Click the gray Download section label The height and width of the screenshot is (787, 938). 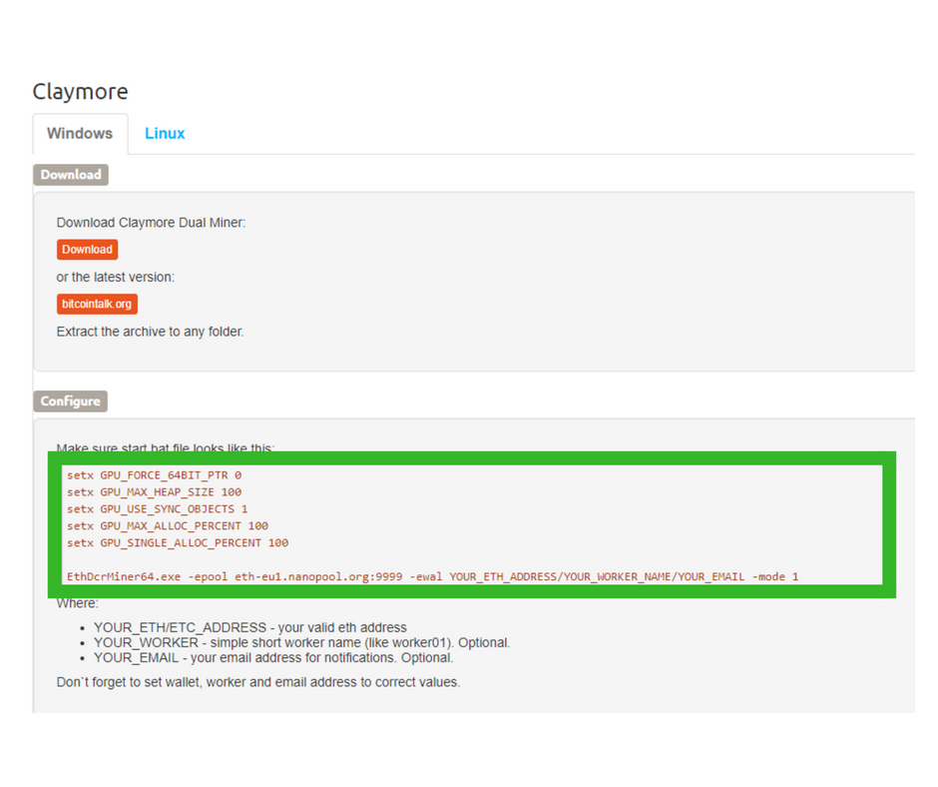[71, 175]
